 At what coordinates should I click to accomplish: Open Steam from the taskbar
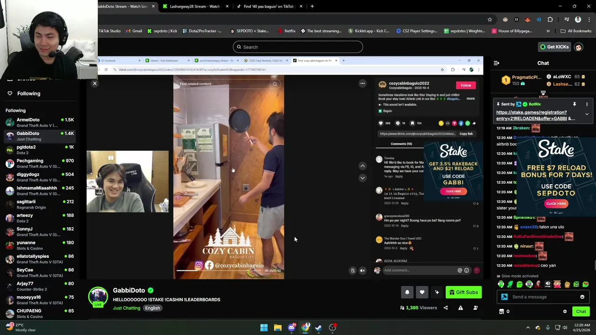point(318,328)
